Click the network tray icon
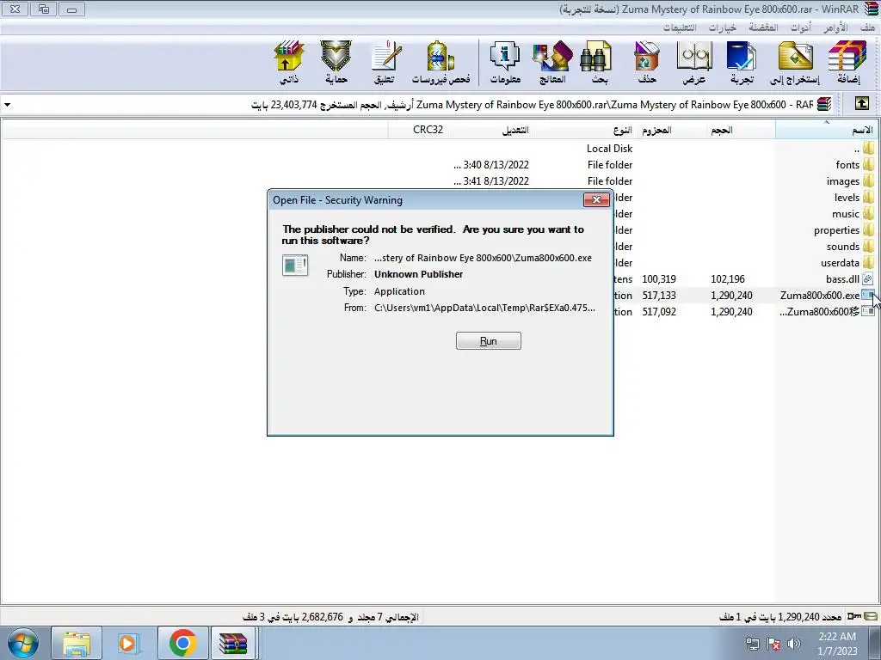This screenshot has width=881, height=660. pyautogui.click(x=752, y=644)
